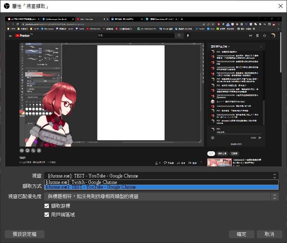
Task: Click the live chat scrollbar in preview
Action: [x=264, y=113]
